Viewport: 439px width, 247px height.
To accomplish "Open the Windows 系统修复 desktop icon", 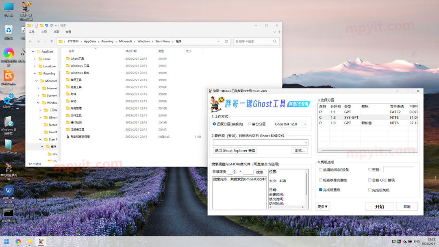I will pyautogui.click(x=9, y=125).
